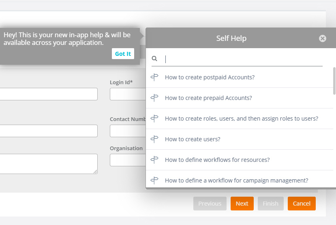
Task: Open 'How to create users?' guide
Action: (193, 139)
